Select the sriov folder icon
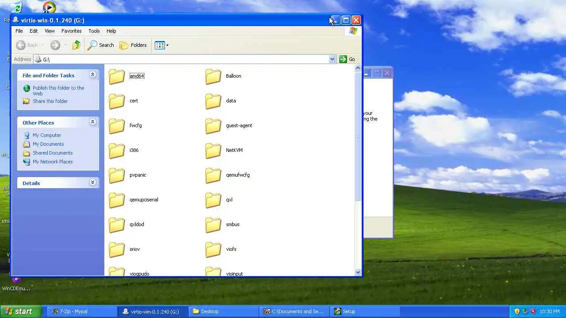Screen dimensions: 566x318 [117, 249]
